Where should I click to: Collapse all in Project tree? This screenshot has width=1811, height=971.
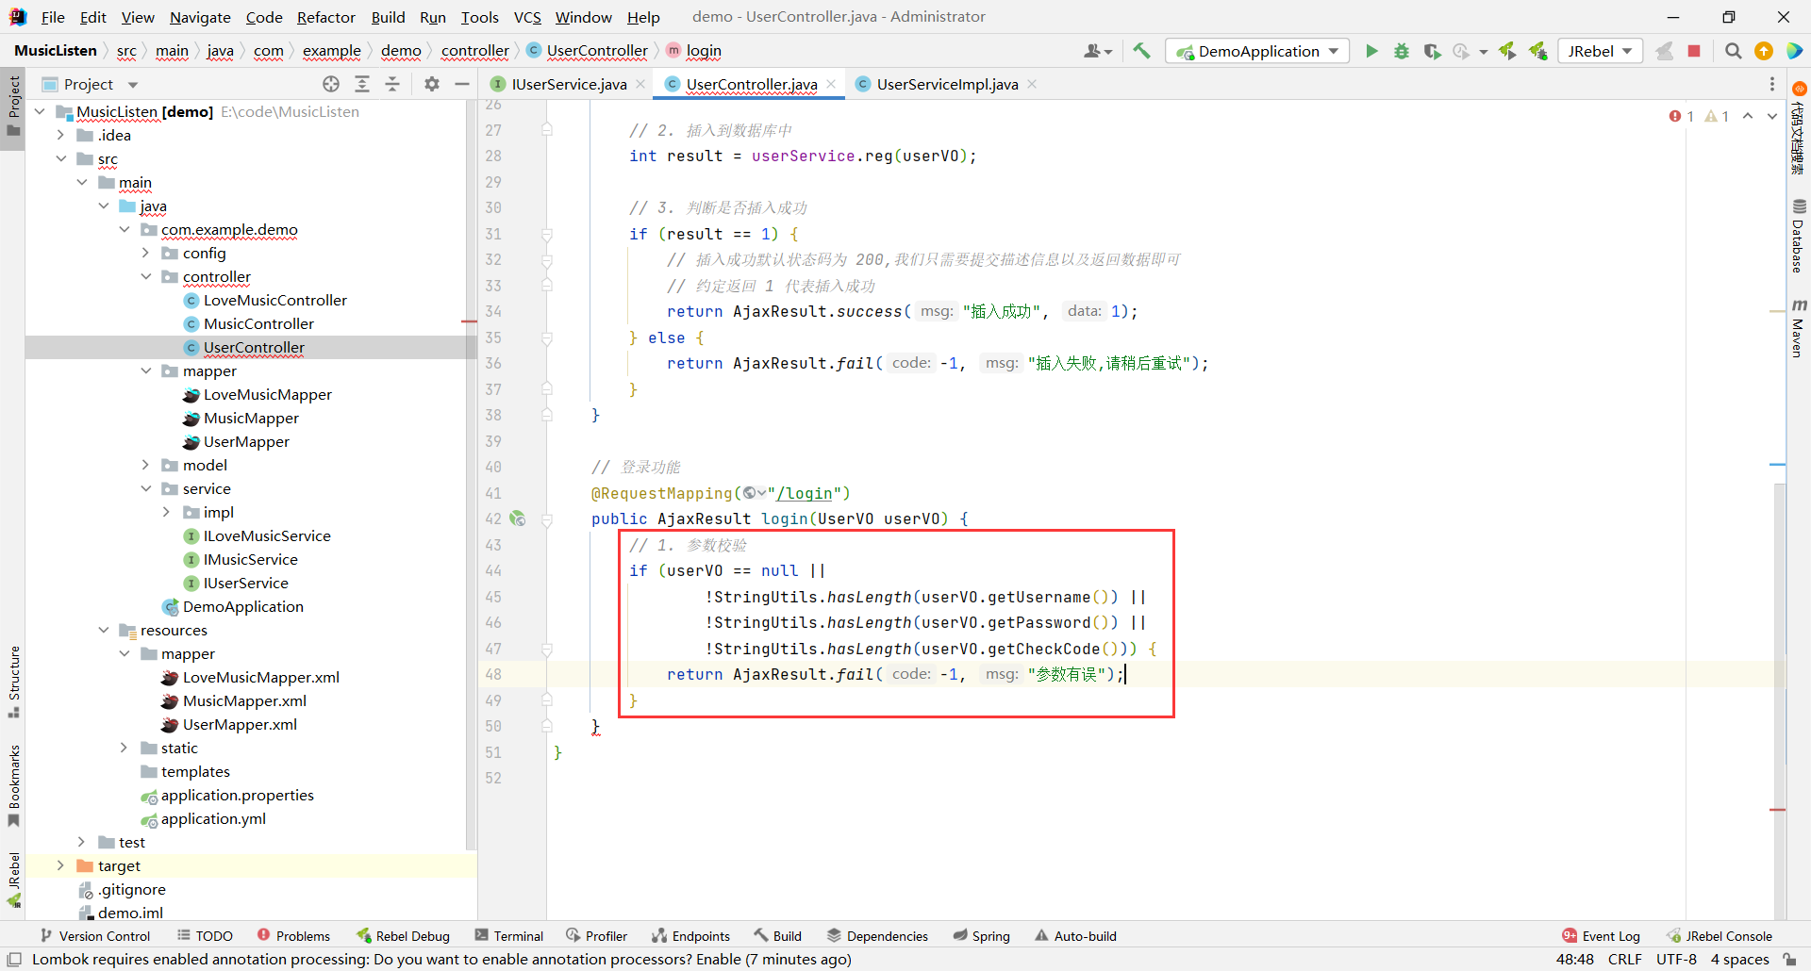click(x=392, y=84)
